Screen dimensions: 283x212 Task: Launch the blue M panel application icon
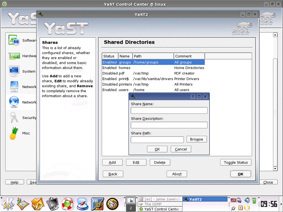pyautogui.click(x=98, y=204)
